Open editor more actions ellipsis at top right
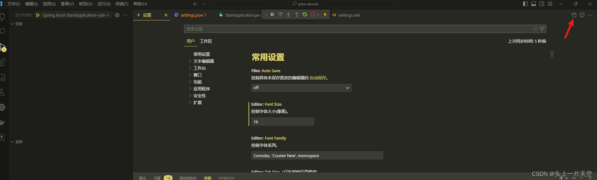597x180 pixels. tap(590, 15)
